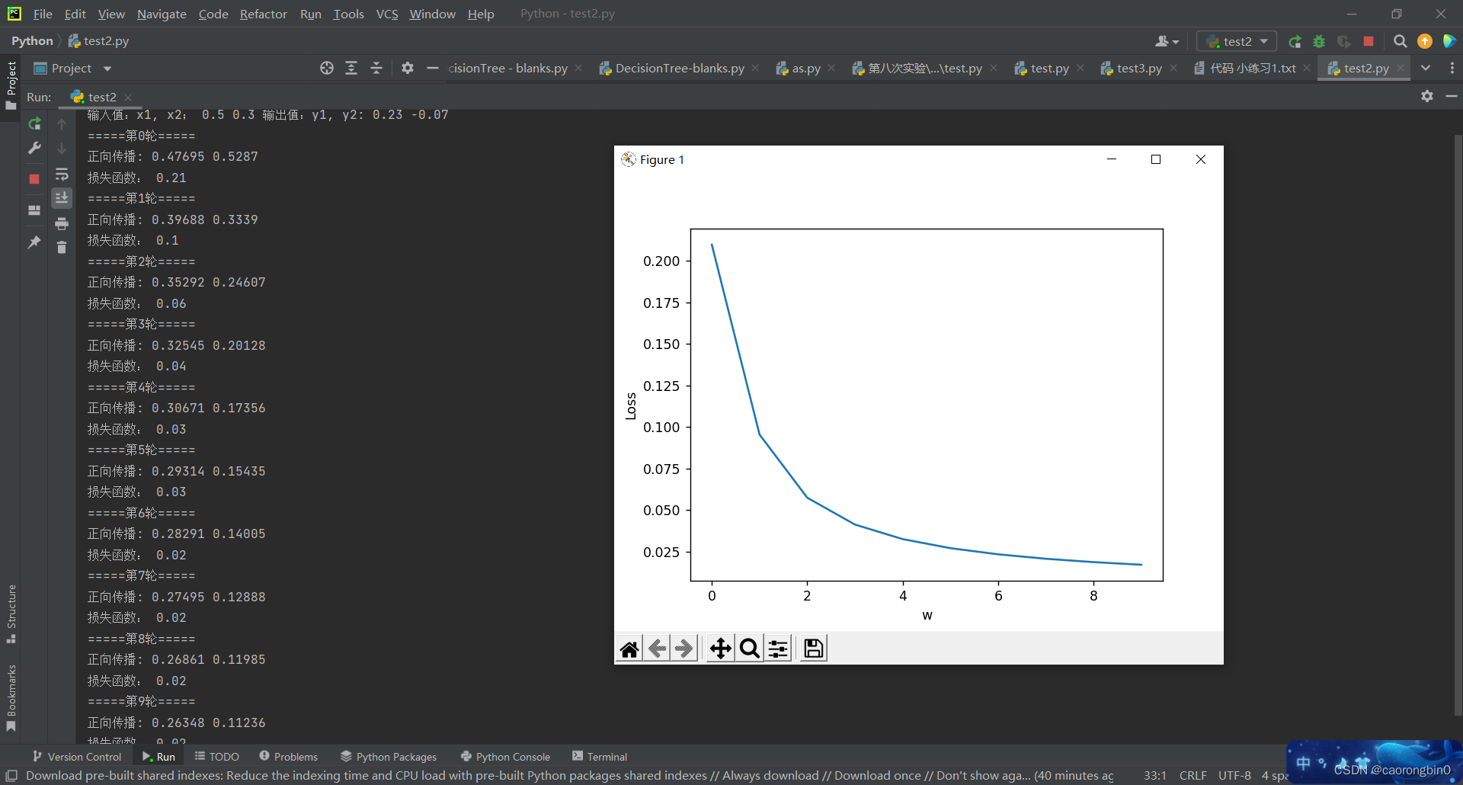Open the Terminal tool window
Viewport: 1463px width, 785px height.
tap(599, 757)
